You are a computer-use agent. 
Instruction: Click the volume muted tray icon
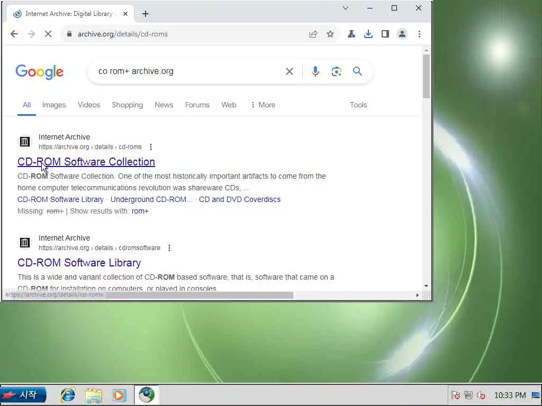pyautogui.click(x=481, y=395)
